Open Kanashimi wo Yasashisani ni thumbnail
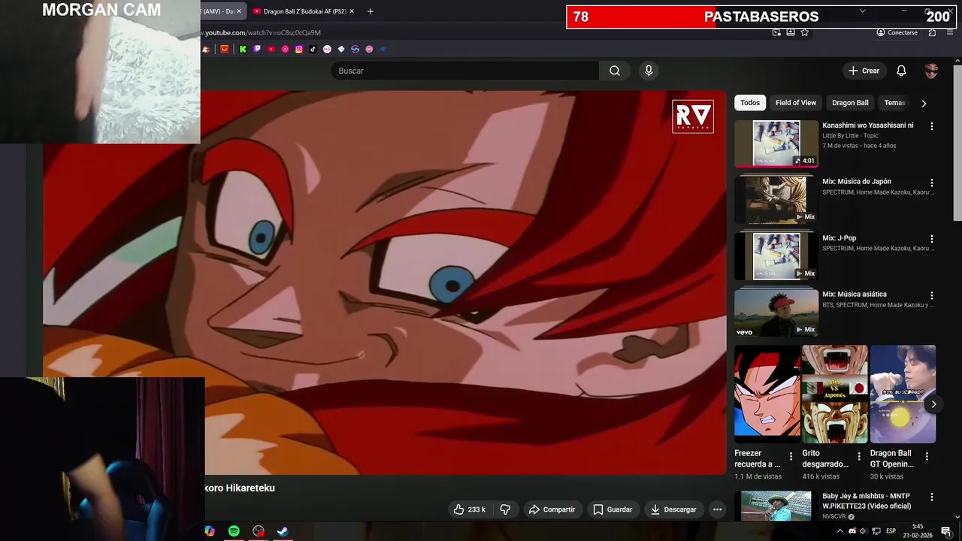Screen dimensions: 962x541 (x=776, y=144)
